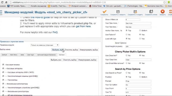This screenshot has height=96, width=172.
Task: Open the FAQ link
Action: 55,32
